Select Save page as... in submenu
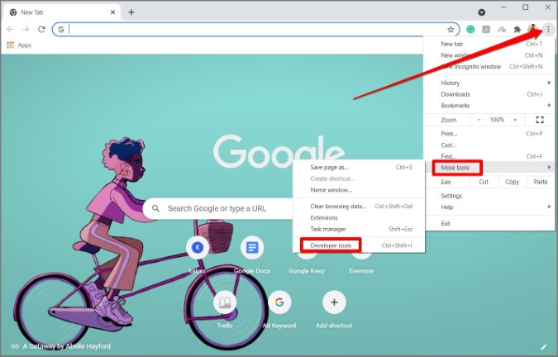The width and height of the screenshot is (558, 357). 359,167
